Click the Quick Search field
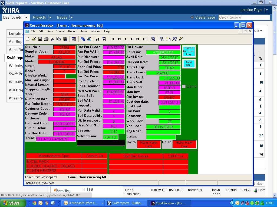Screen dimensions: 277x207 (x=244, y=17)
